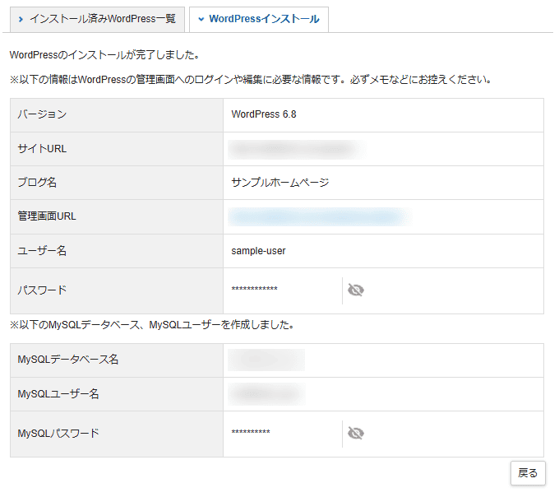The height and width of the screenshot is (497, 559).
Task: Click the ユーザー名 row label
Action: pos(42,251)
